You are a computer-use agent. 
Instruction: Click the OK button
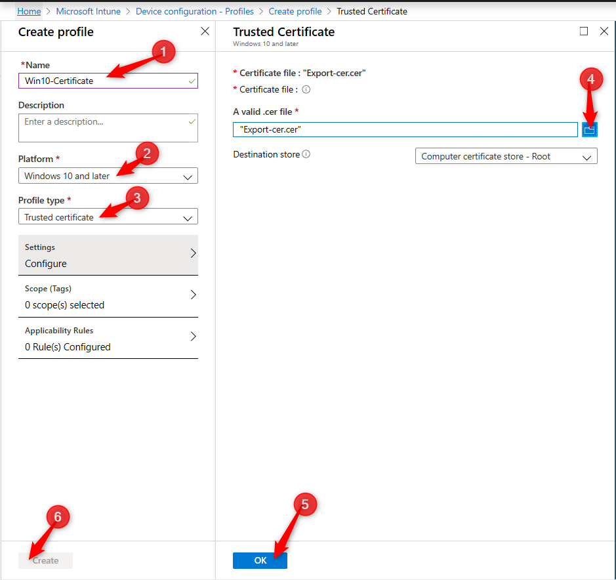[260, 560]
